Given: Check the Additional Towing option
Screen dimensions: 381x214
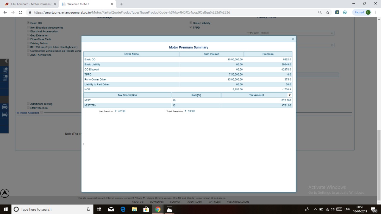Looking at the screenshot, I should point(28,103).
